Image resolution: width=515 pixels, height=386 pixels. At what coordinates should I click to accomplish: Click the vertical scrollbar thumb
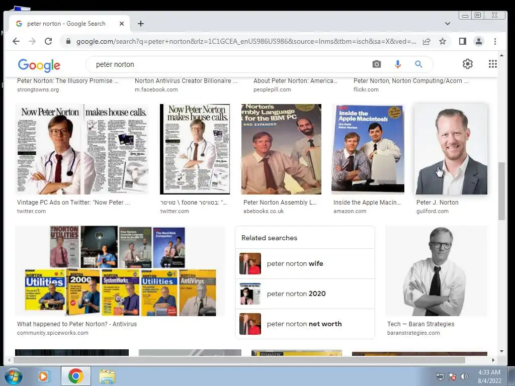click(x=501, y=191)
